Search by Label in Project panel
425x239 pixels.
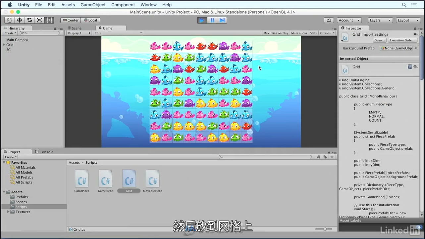[325, 157]
